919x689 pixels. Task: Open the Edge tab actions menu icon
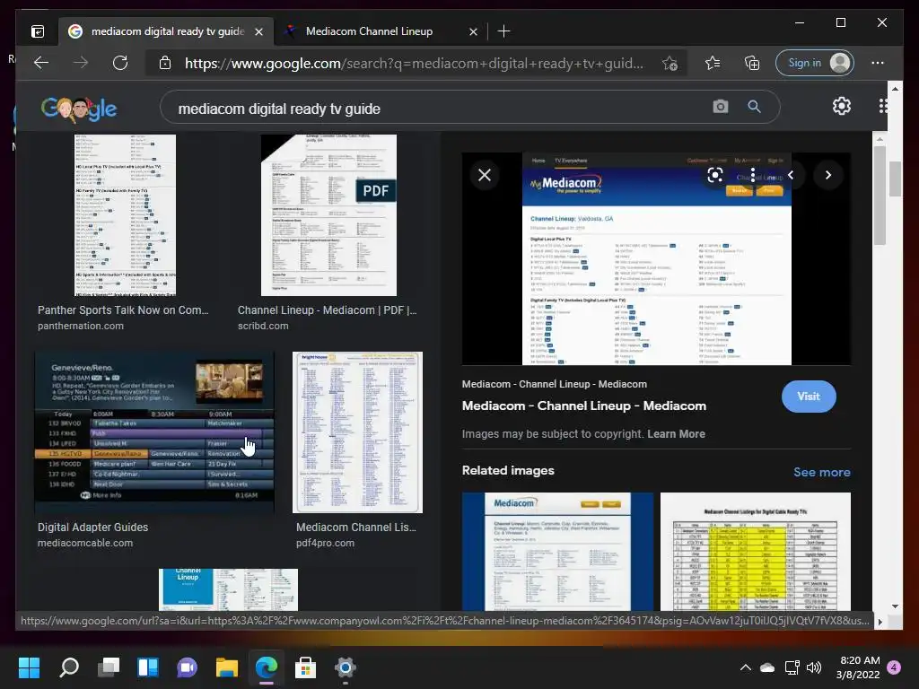point(38,31)
